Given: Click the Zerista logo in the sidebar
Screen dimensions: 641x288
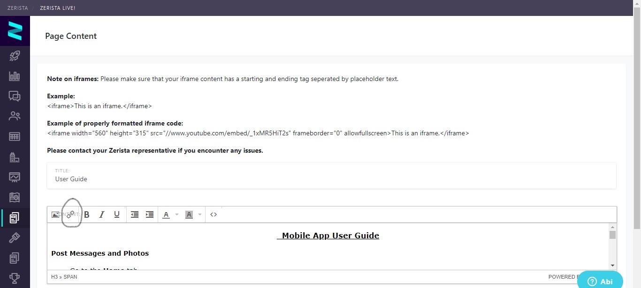Looking at the screenshot, I should 15,31.
